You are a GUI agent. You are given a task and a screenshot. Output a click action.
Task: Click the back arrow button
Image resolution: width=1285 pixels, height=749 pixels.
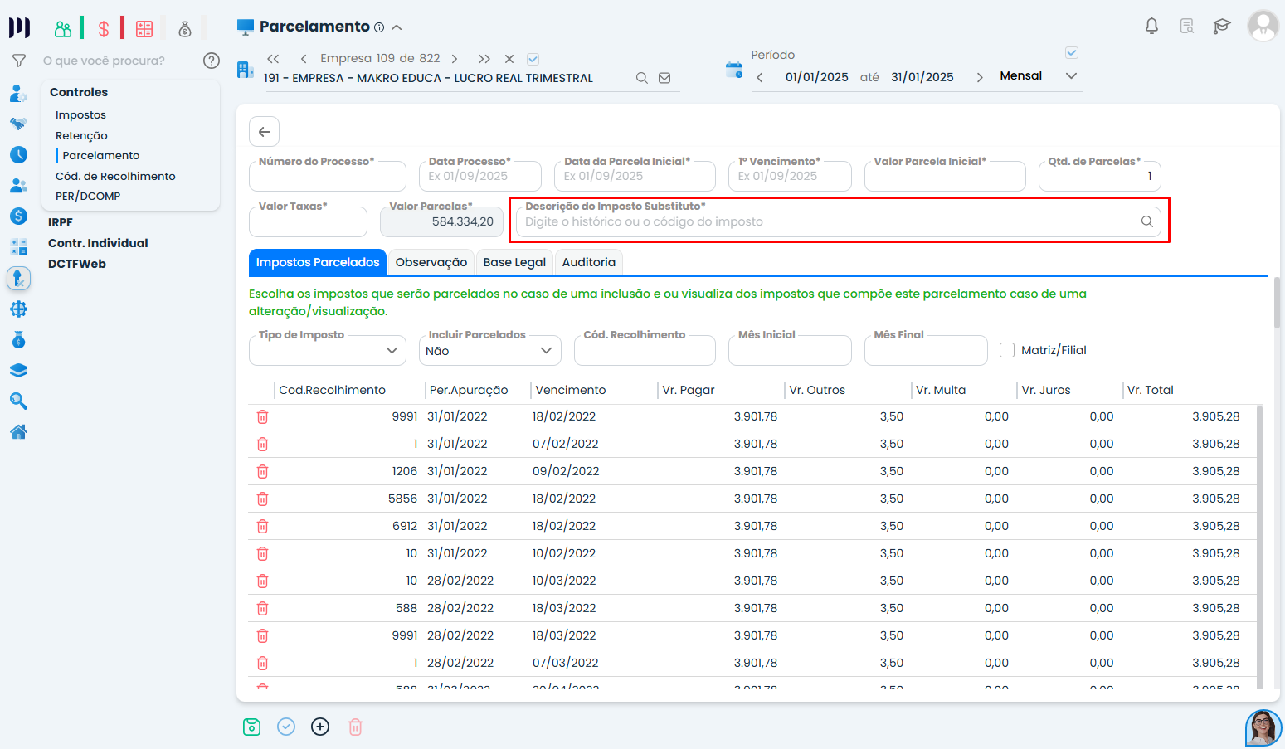pos(264,132)
